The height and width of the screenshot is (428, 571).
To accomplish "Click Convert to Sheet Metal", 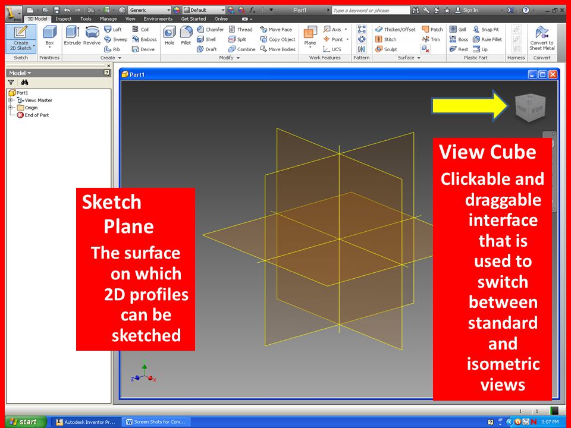I will click(x=541, y=38).
